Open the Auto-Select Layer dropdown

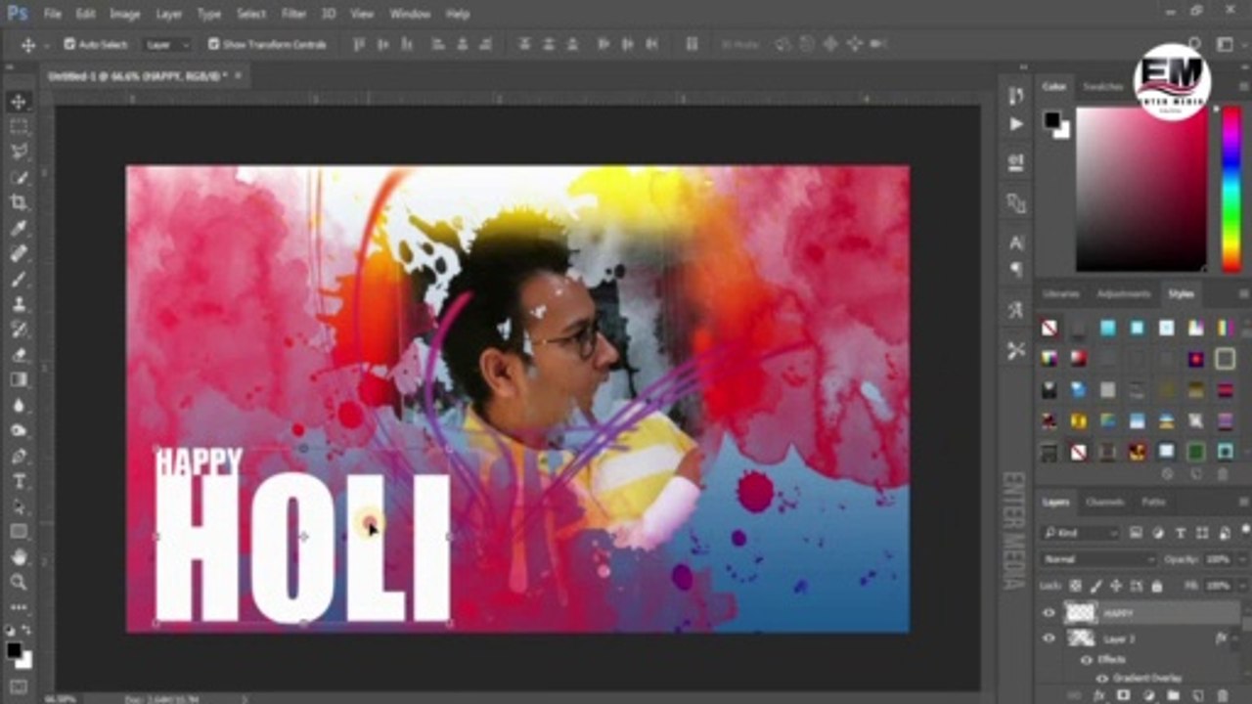point(168,44)
